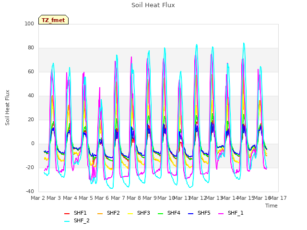Click the TZ_fmet annotation label
The width and height of the screenshot is (307, 230).
tap(53, 20)
